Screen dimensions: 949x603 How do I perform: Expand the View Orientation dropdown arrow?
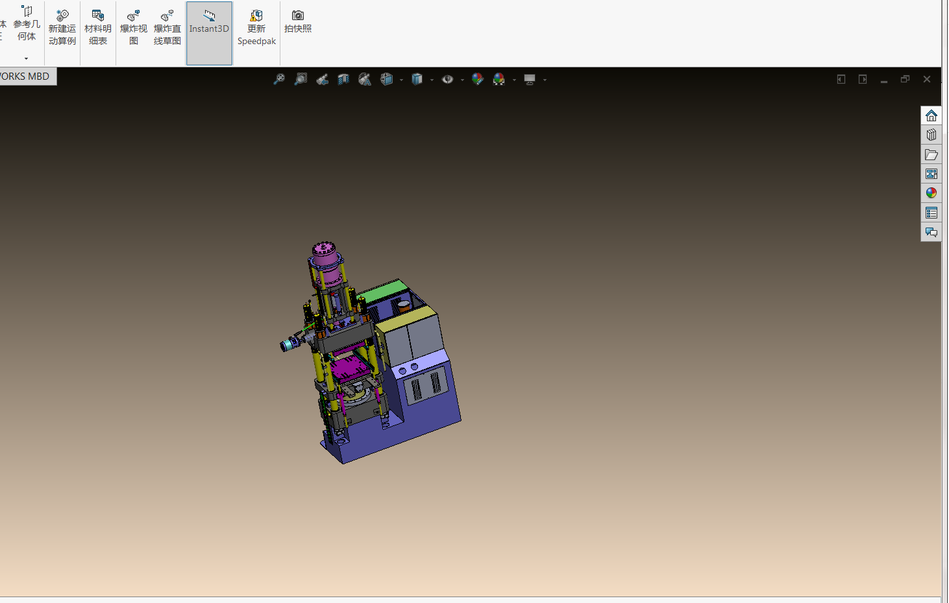pos(401,80)
